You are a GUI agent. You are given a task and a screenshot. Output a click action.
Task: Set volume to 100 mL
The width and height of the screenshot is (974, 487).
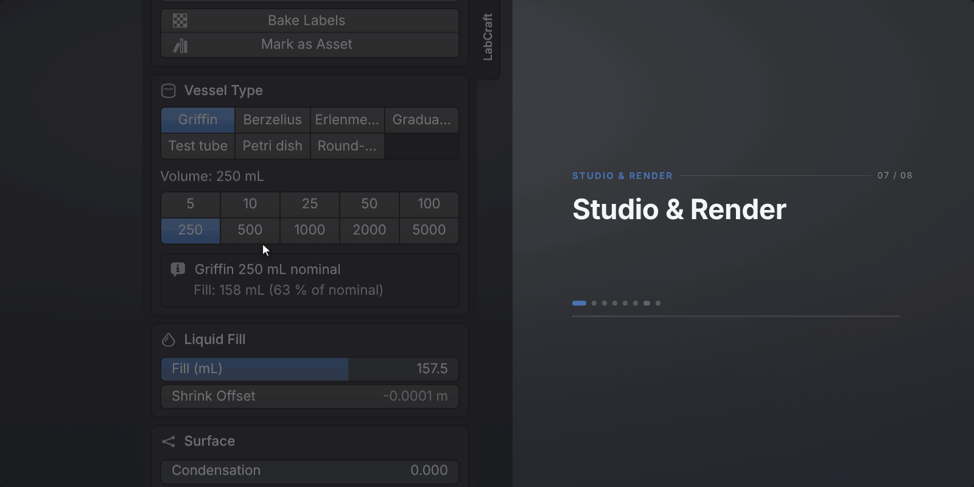429,204
